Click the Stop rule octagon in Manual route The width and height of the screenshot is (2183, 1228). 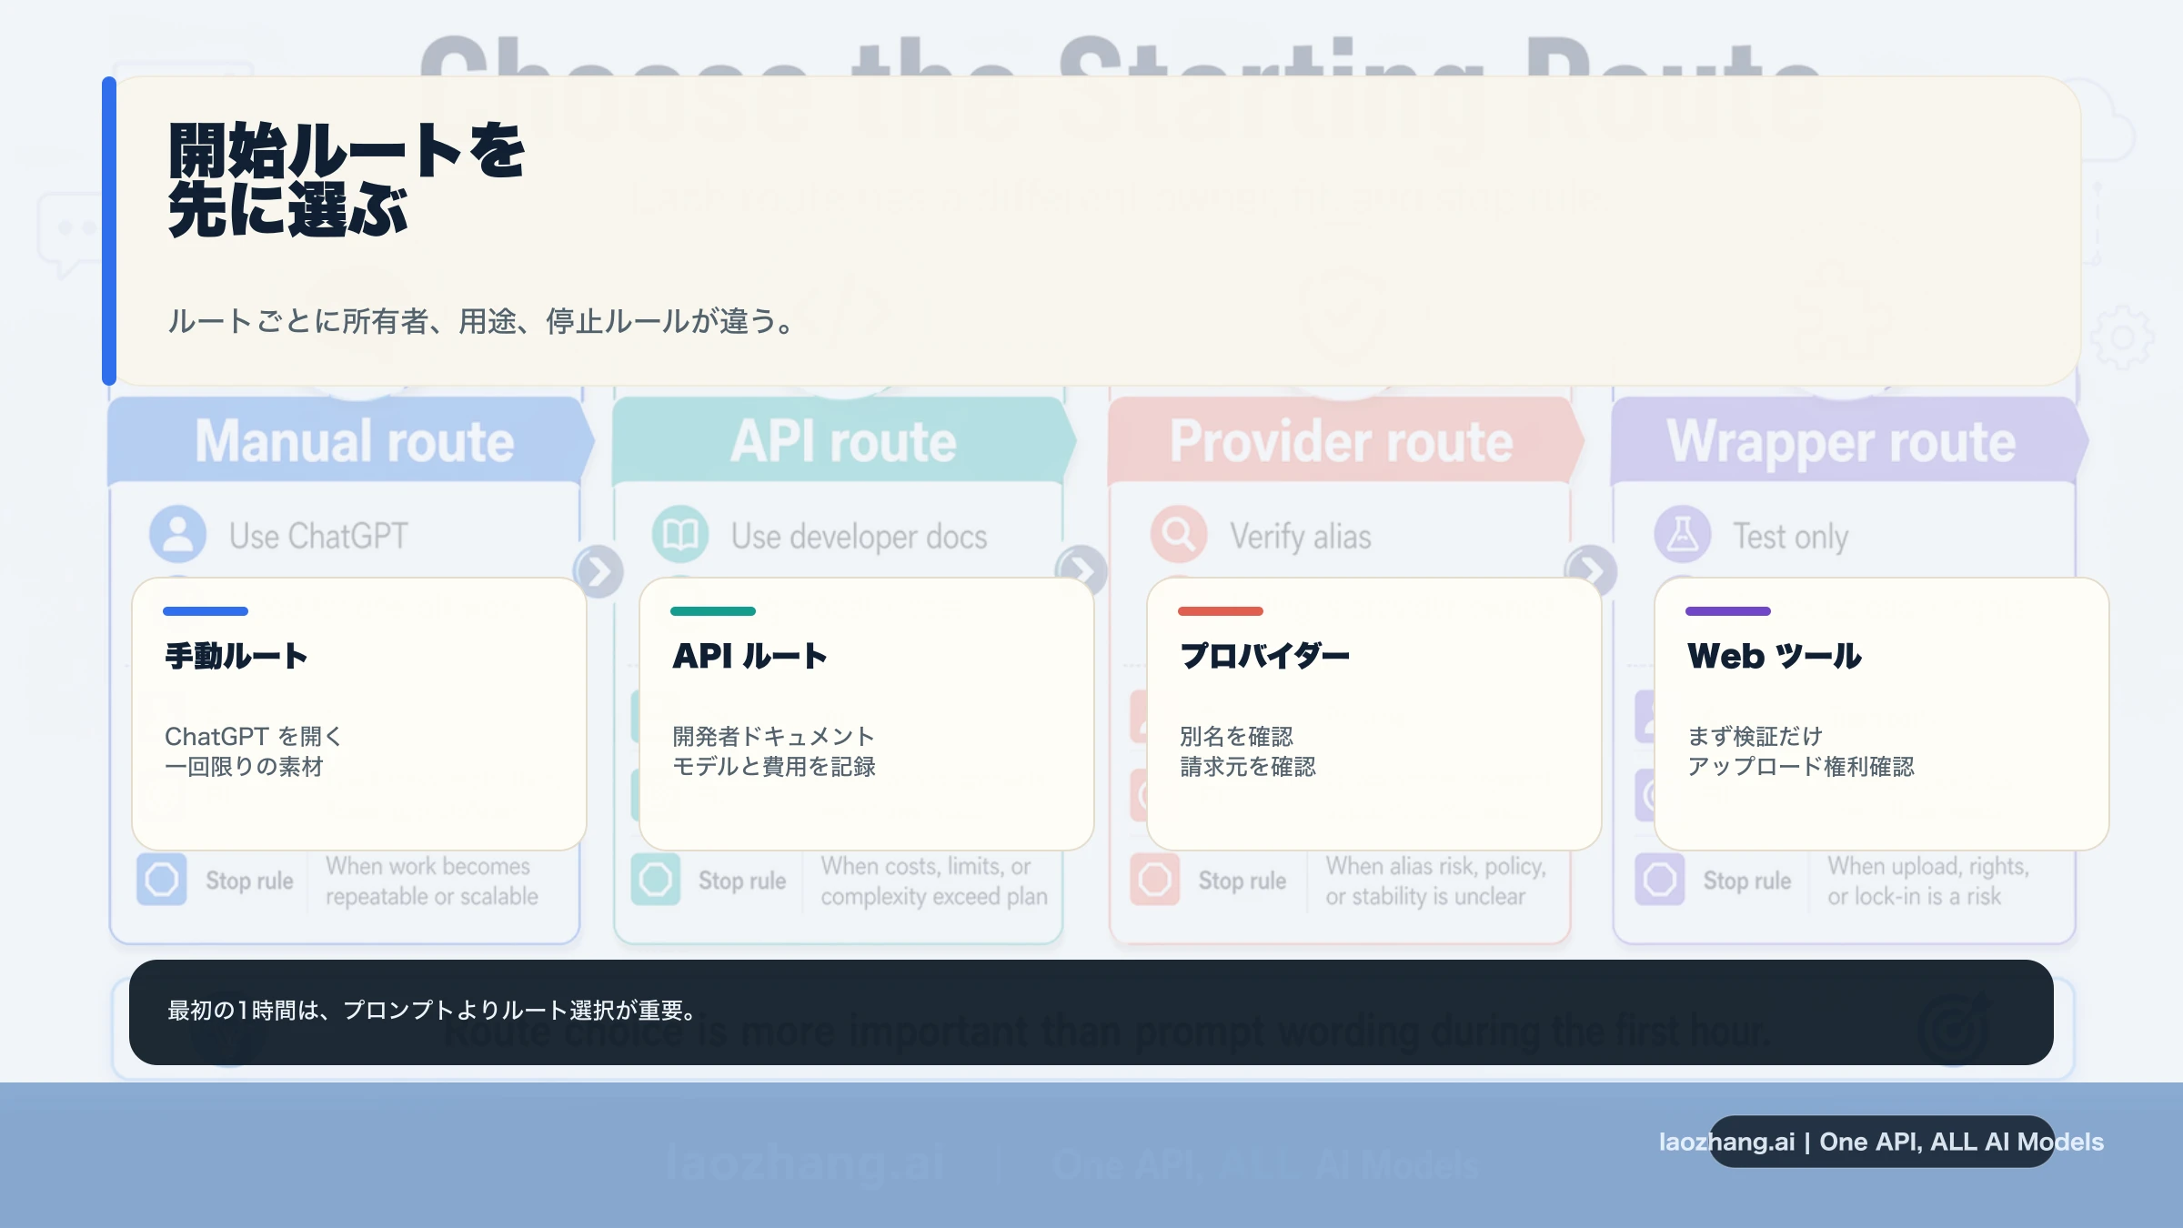coord(162,880)
